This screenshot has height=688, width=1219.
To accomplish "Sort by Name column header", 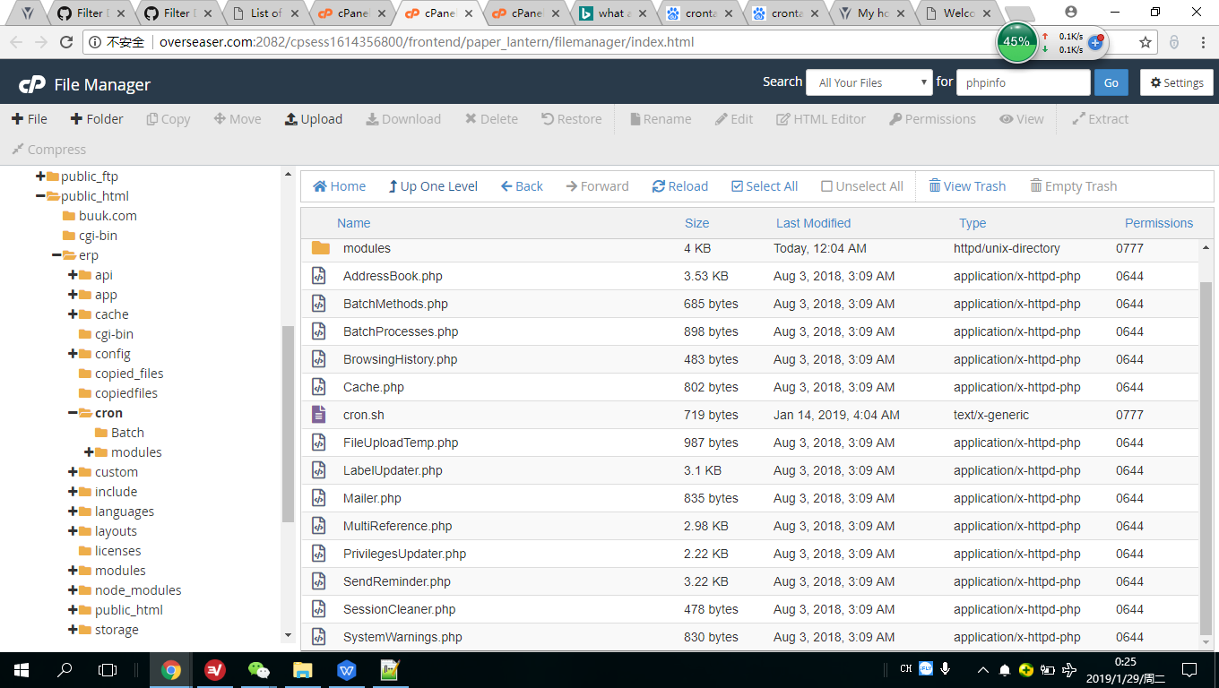I will (353, 223).
